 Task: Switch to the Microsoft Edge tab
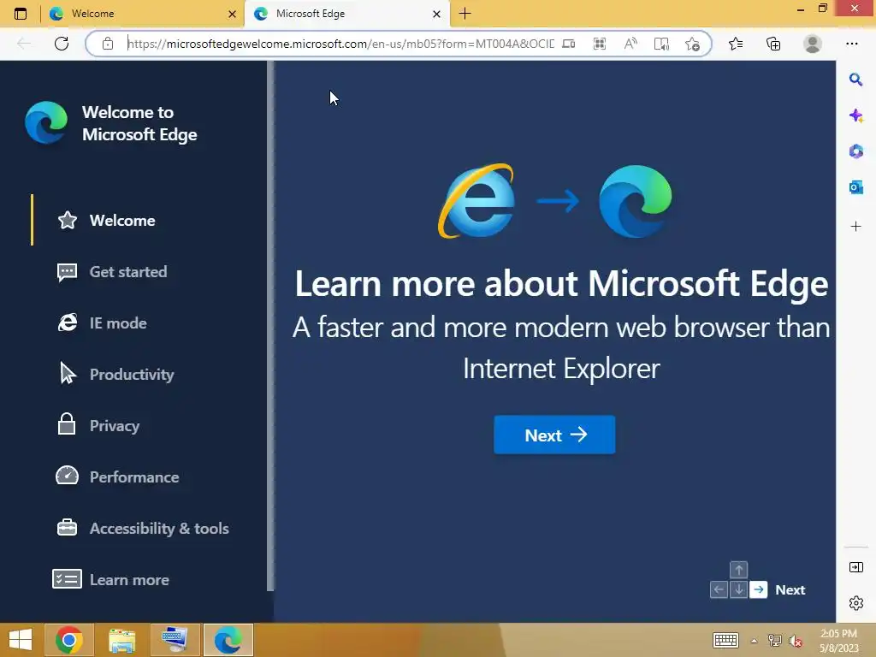tap(346, 14)
